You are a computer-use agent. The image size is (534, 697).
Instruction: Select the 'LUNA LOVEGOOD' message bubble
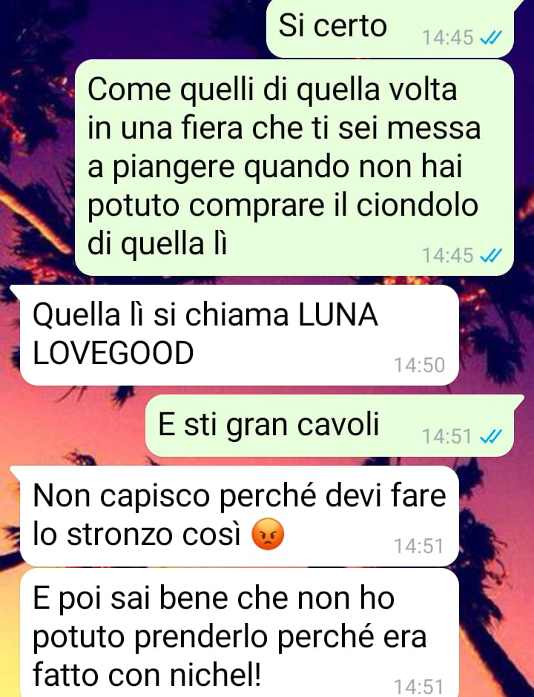240,335
